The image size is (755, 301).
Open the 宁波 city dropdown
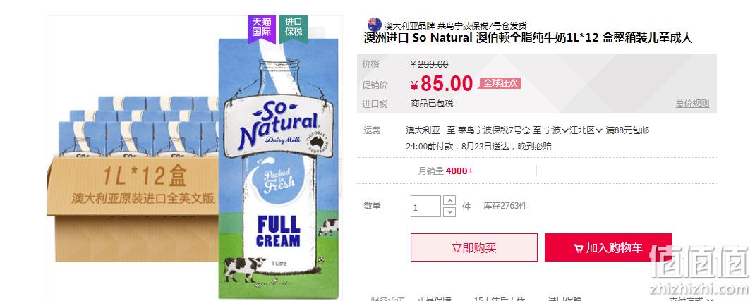tap(556, 130)
